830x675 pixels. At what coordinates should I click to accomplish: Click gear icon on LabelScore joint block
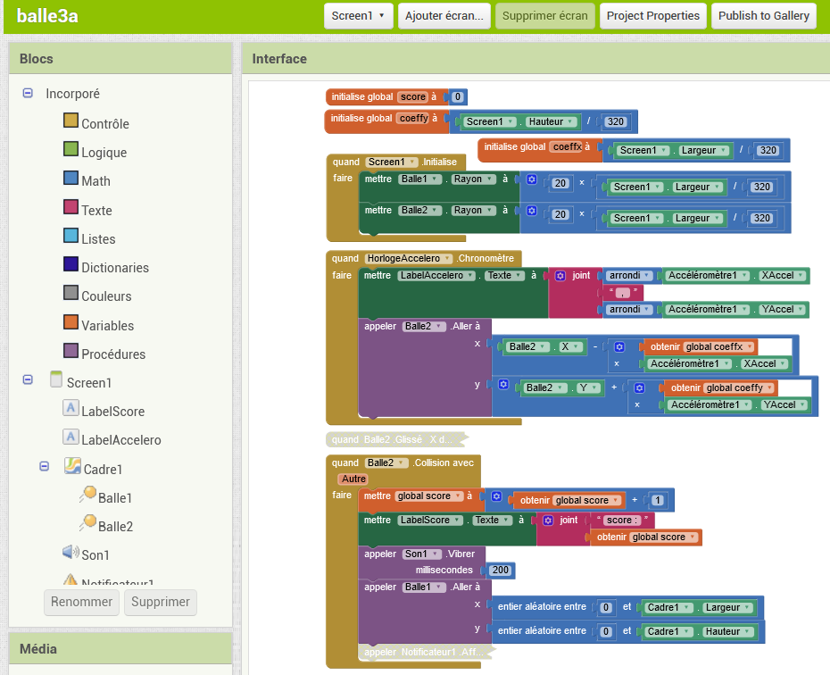[x=548, y=521]
